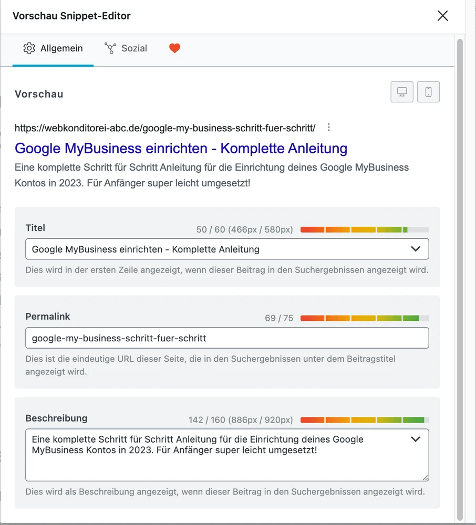476x525 pixels.
Task: Click the preview description text
Action: [x=212, y=175]
